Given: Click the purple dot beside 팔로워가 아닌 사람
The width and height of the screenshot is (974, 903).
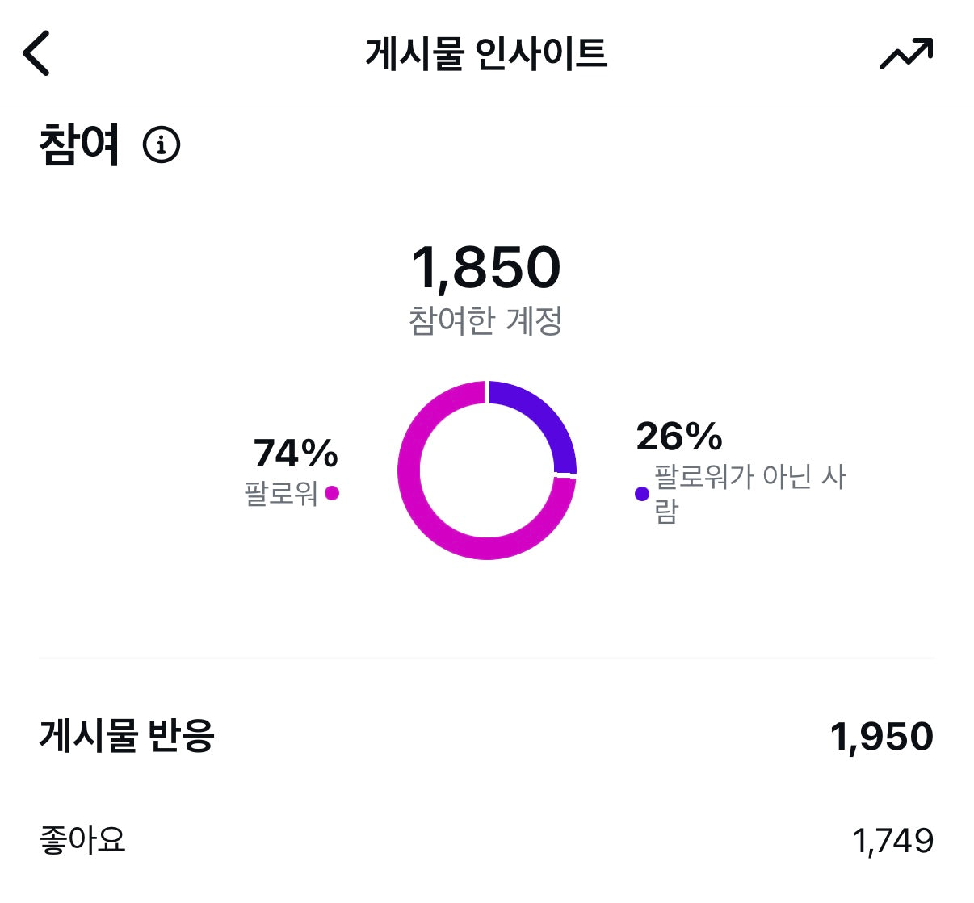Looking at the screenshot, I should pyautogui.click(x=642, y=494).
